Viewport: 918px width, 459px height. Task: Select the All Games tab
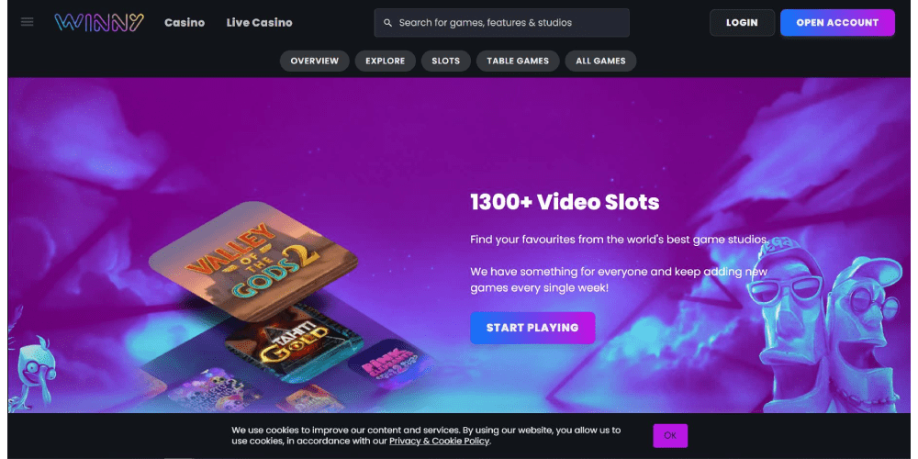tap(600, 61)
